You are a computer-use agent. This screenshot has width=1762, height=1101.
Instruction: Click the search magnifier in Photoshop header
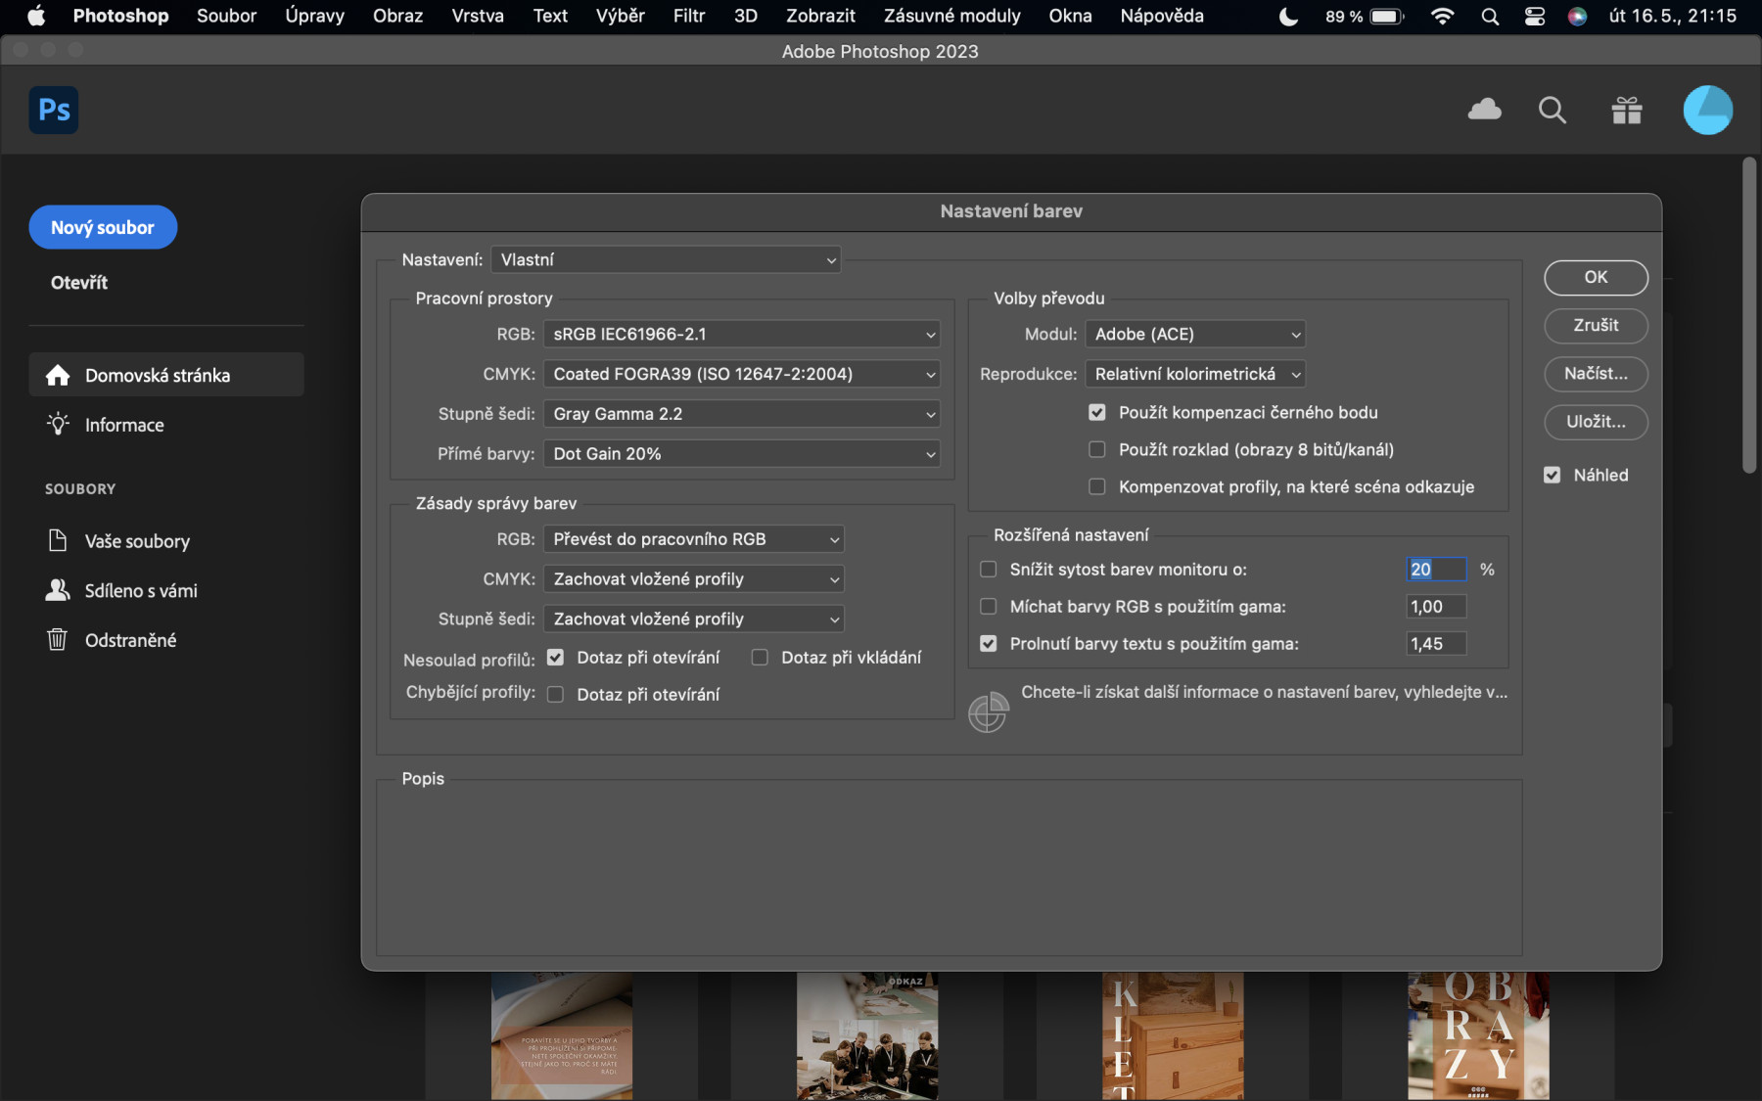[x=1553, y=111]
